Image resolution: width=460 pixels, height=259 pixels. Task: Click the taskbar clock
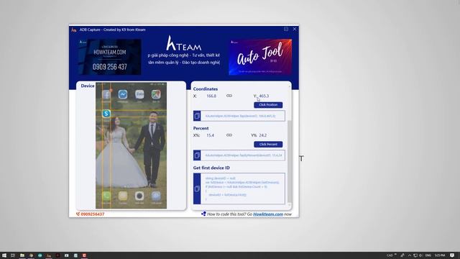tap(440, 255)
